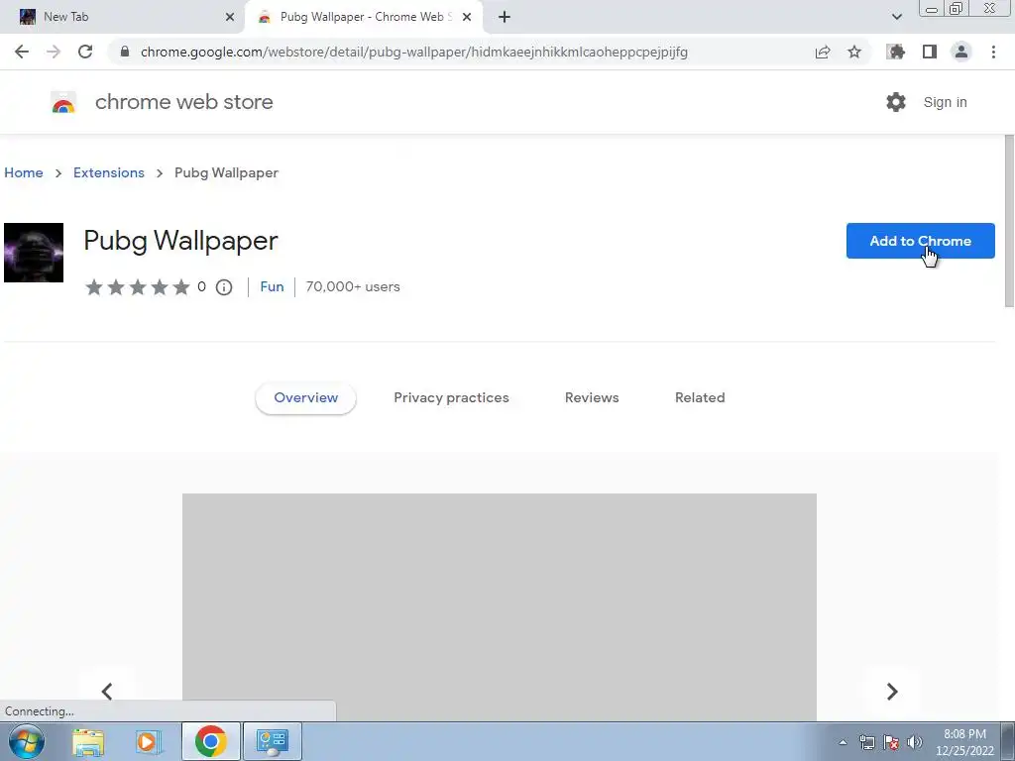Image resolution: width=1015 pixels, height=761 pixels.
Task: Go back with the browser back arrow
Action: [22, 52]
